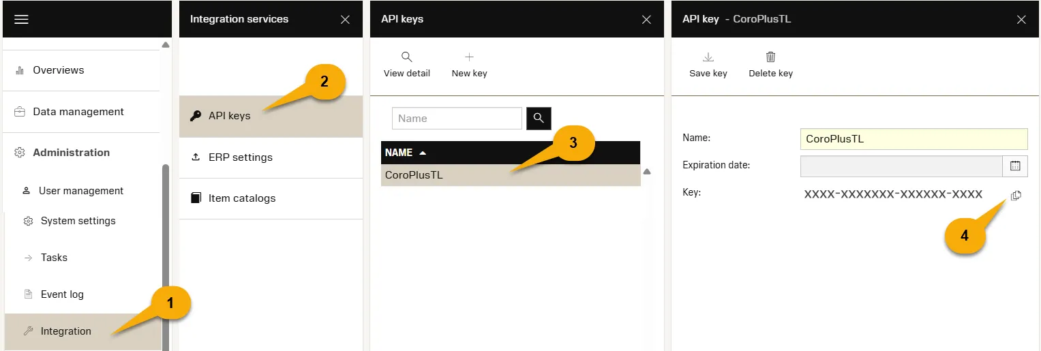Open the hamburger menu icon
Image resolution: width=1041 pixels, height=351 pixels.
pyautogui.click(x=21, y=19)
